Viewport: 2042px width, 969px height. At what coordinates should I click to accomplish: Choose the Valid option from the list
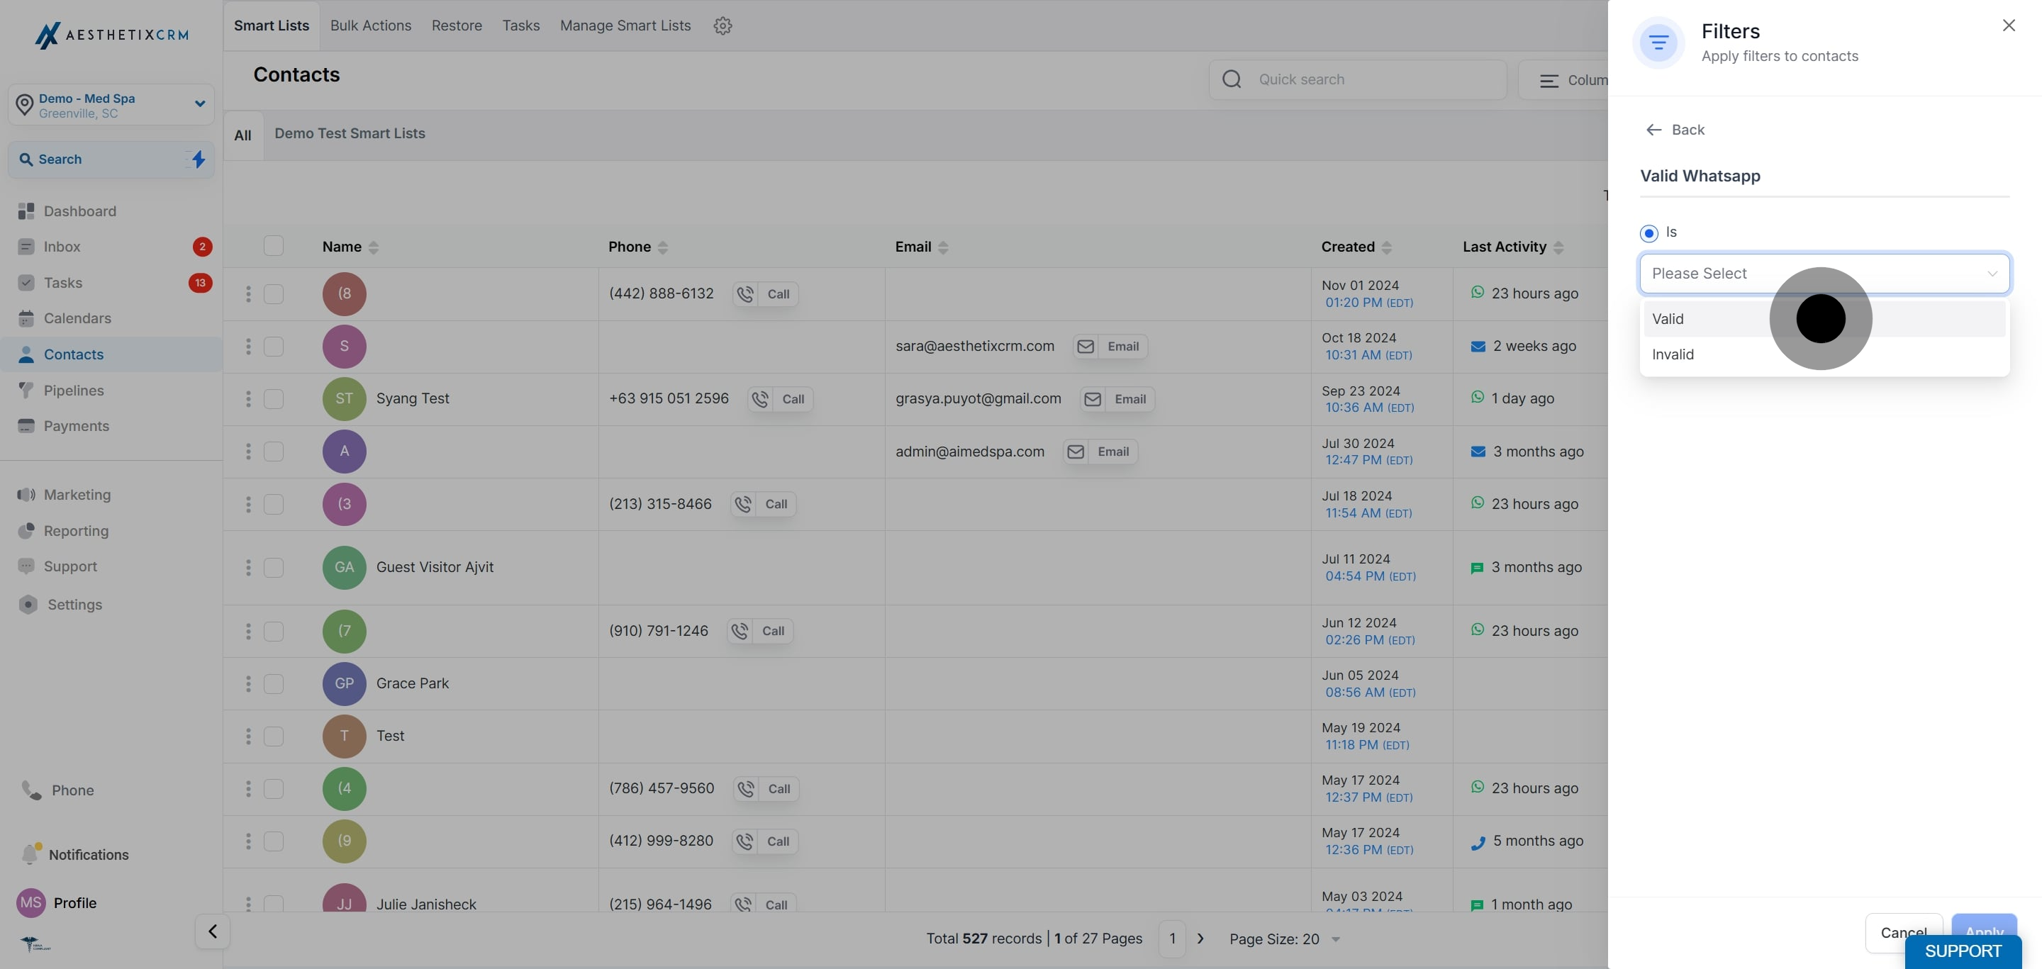click(1668, 318)
